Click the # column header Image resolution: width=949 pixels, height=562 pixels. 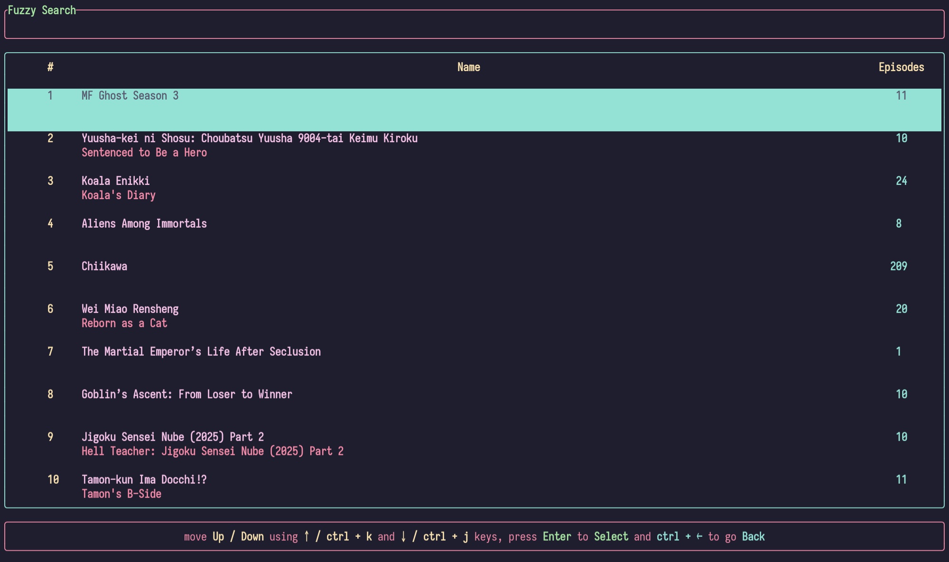click(x=50, y=67)
